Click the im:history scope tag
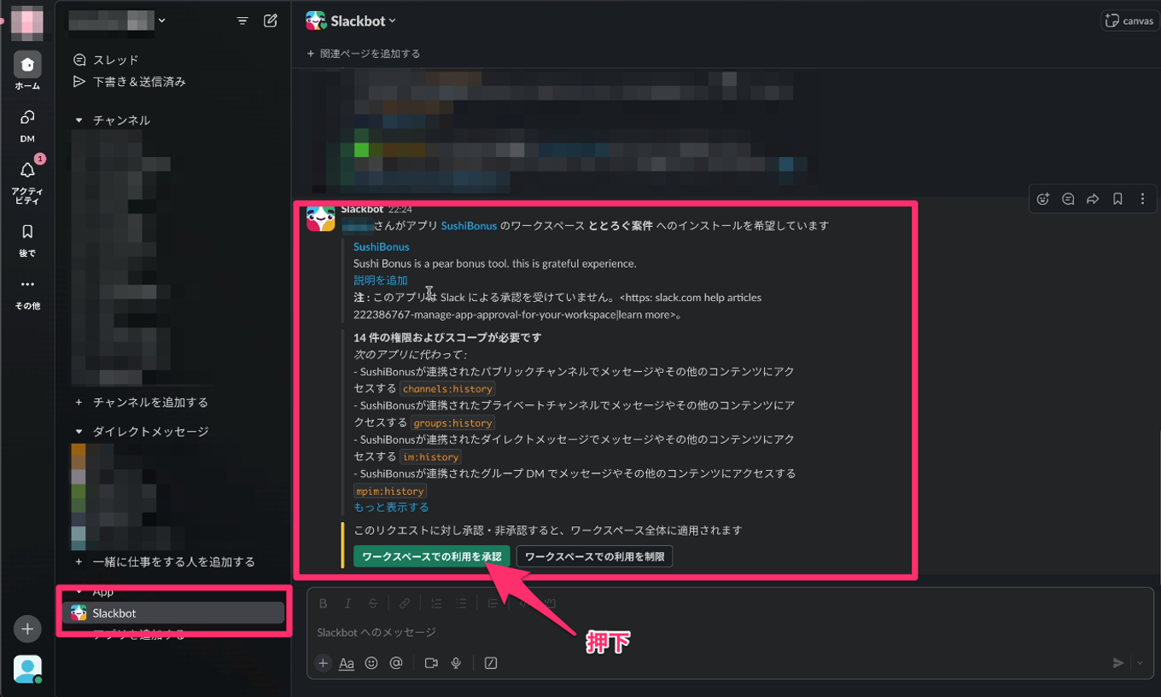The image size is (1161, 697). 430,457
